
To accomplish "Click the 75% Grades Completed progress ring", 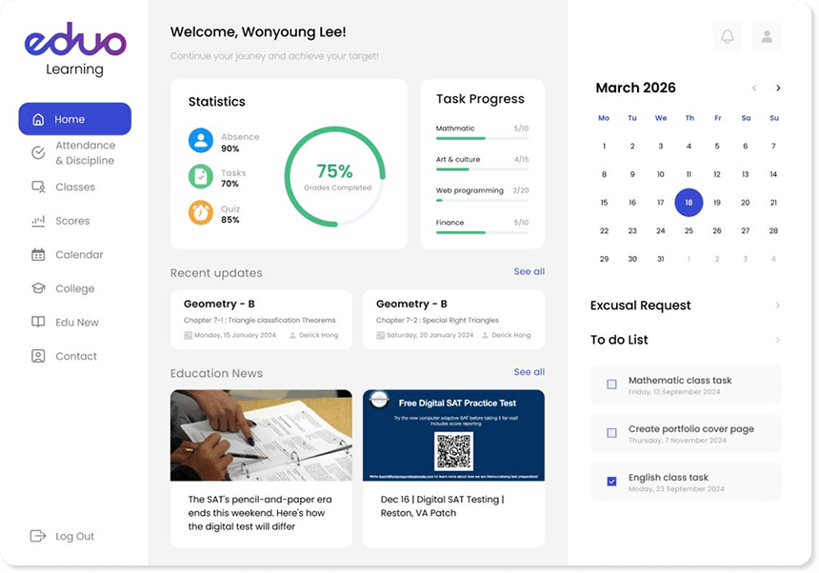I will [x=335, y=176].
